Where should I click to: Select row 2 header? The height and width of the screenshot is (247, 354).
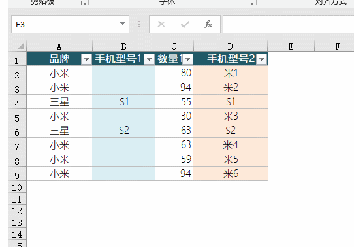[17, 73]
